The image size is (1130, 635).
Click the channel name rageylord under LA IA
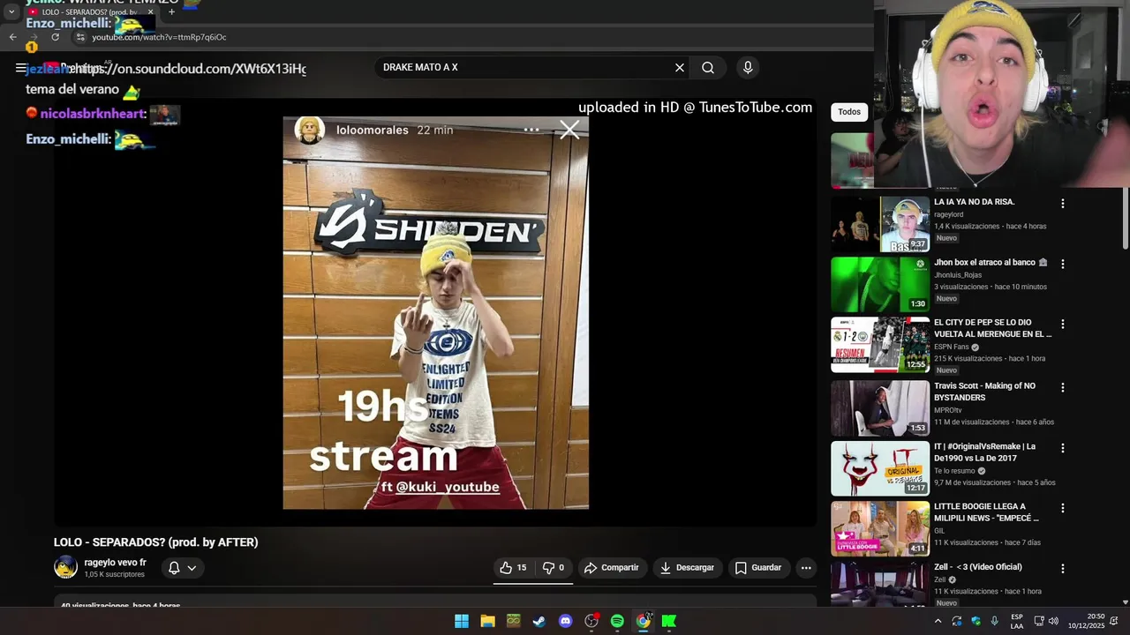948,214
